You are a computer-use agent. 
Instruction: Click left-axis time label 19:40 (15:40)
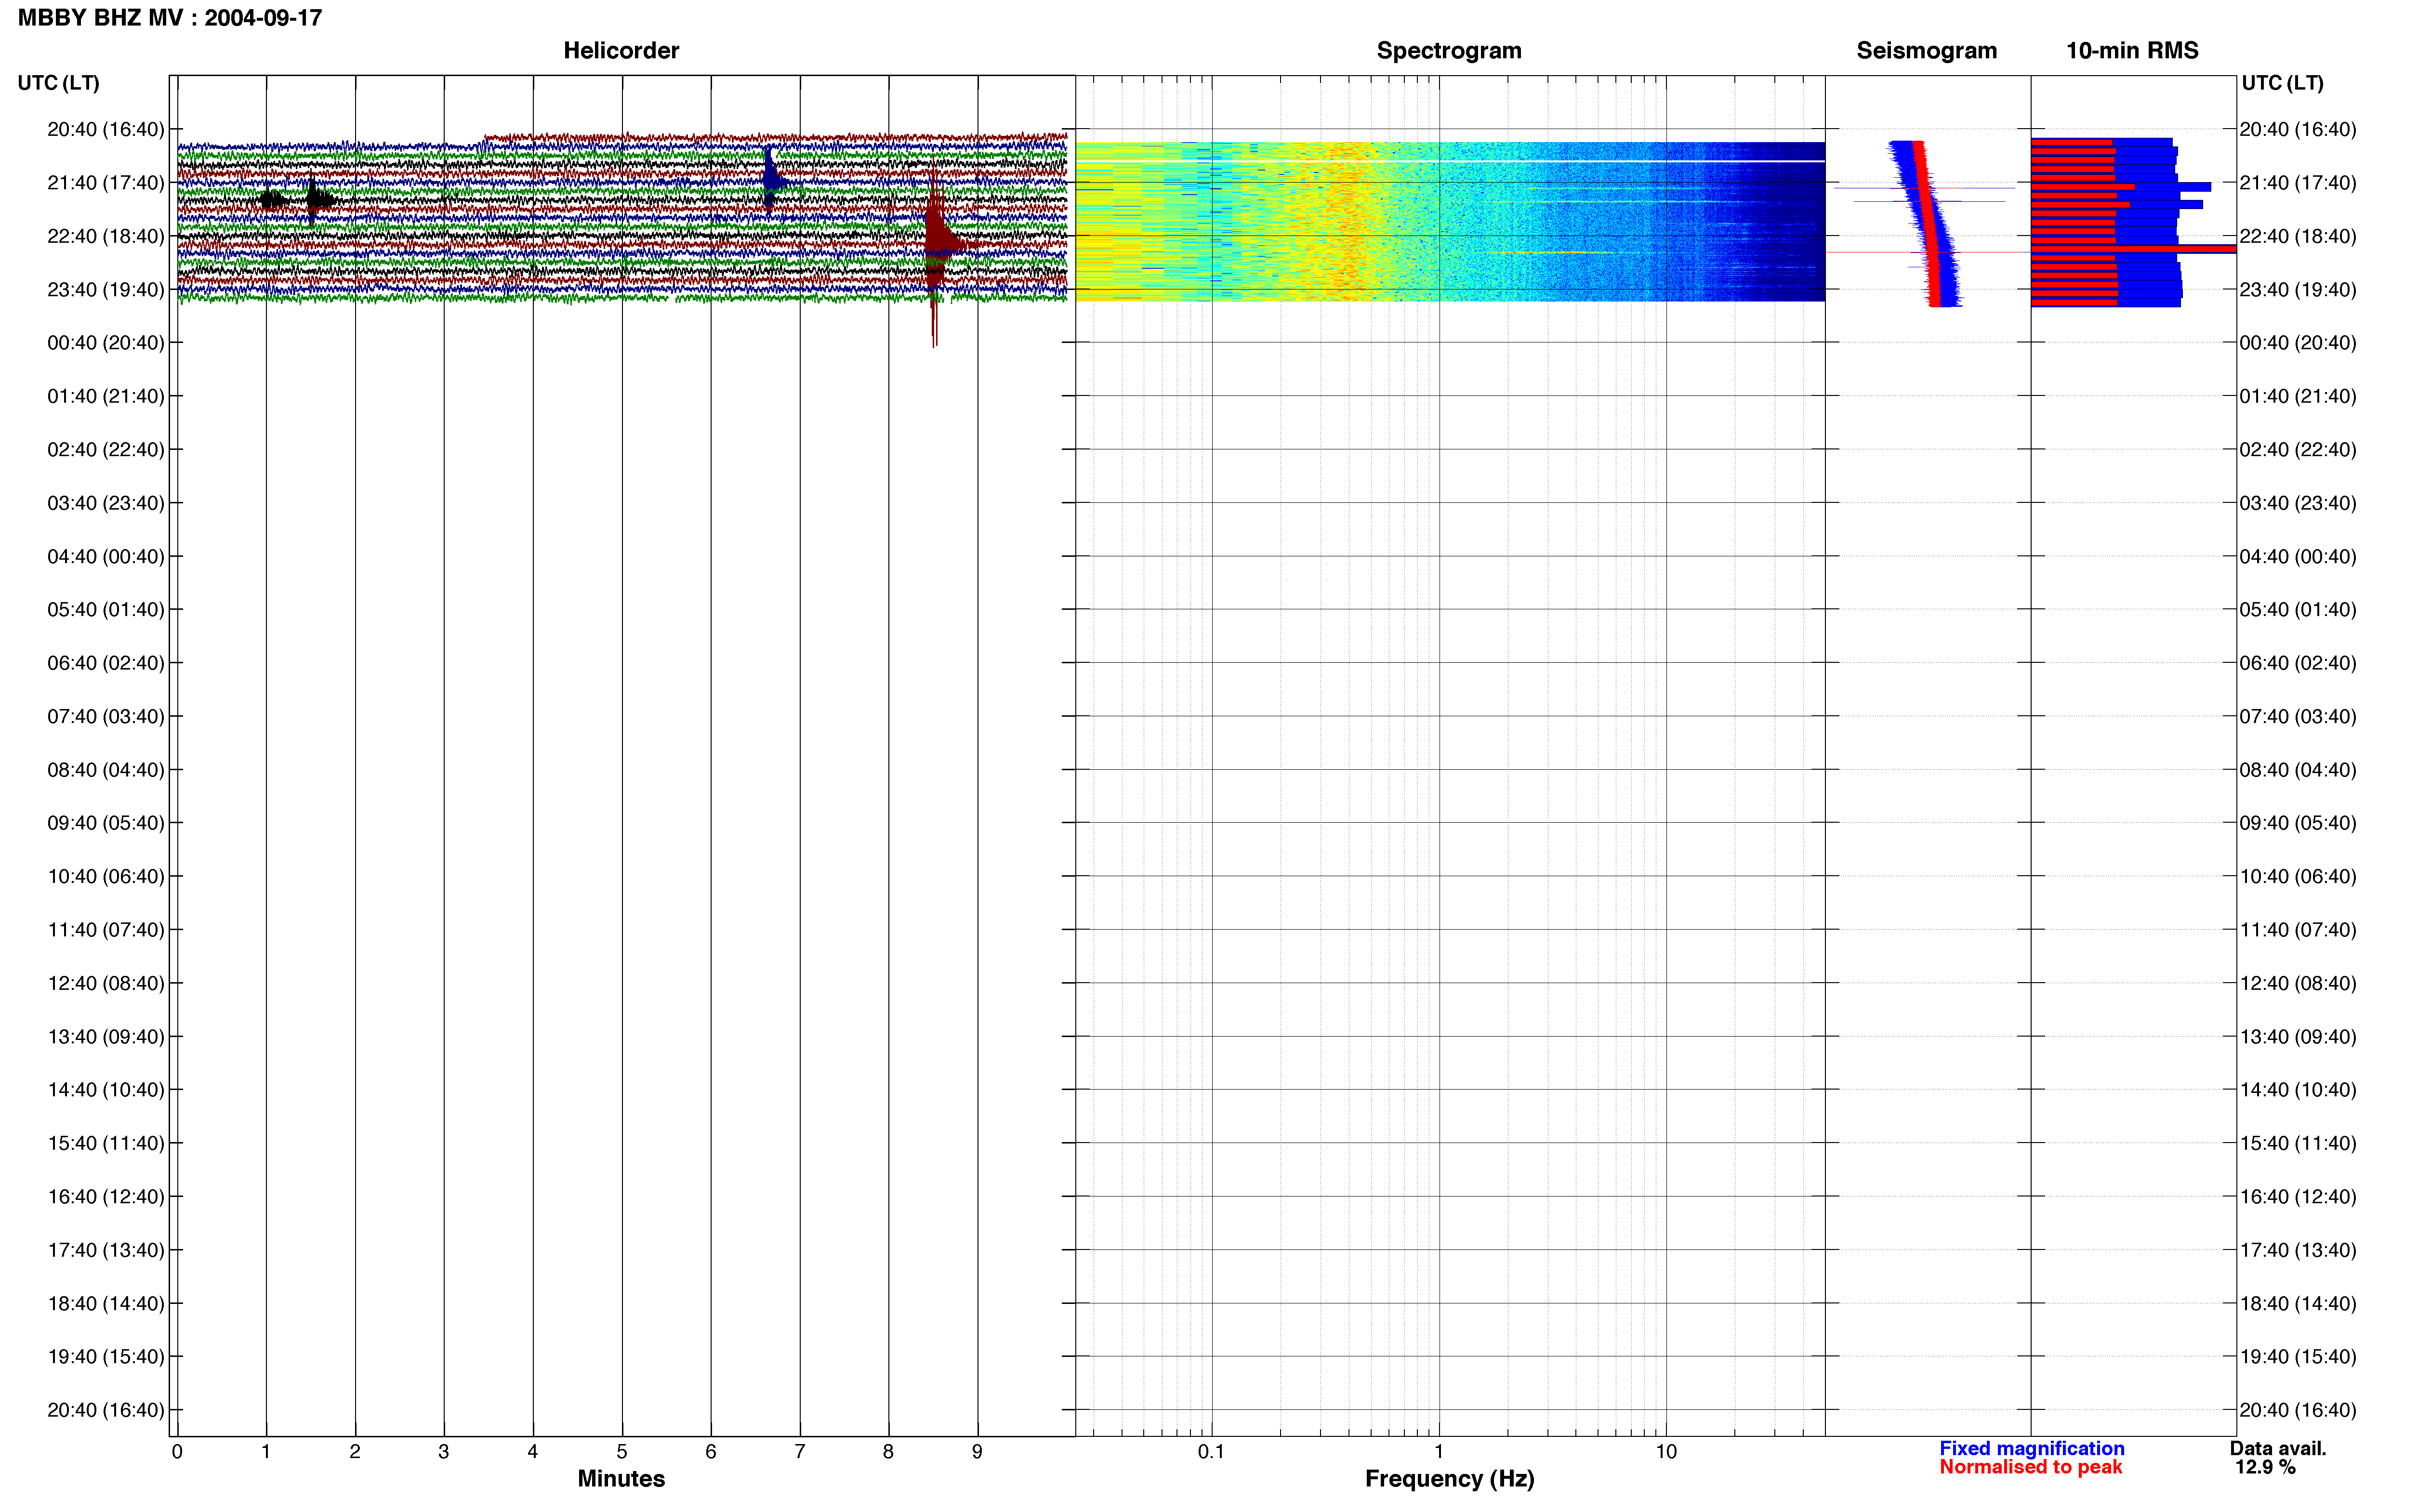pos(106,1357)
